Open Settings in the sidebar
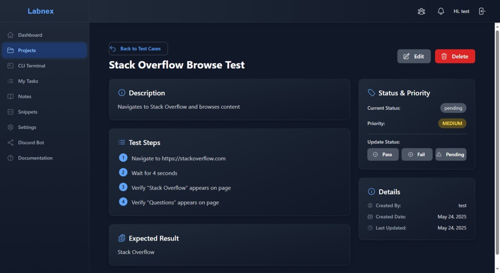The height and width of the screenshot is (273, 500). click(x=44, y=127)
